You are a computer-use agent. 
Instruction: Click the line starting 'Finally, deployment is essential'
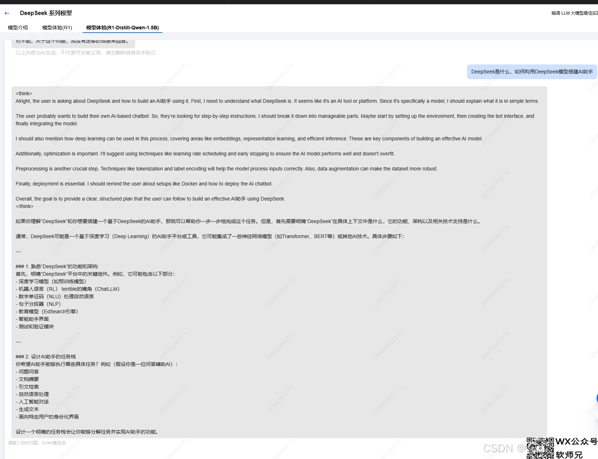(144, 184)
